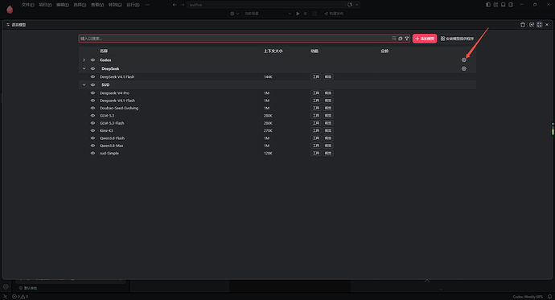The image size is (555, 300).
Task: Collapse the DeepSeek provider group
Action: (84, 68)
